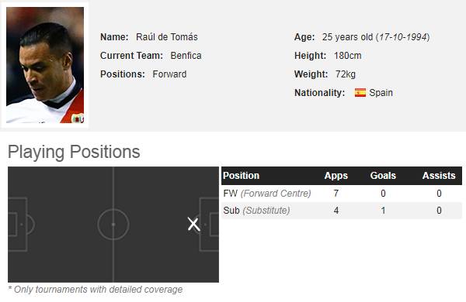Select the Sub Substitute row

[x=342, y=211]
